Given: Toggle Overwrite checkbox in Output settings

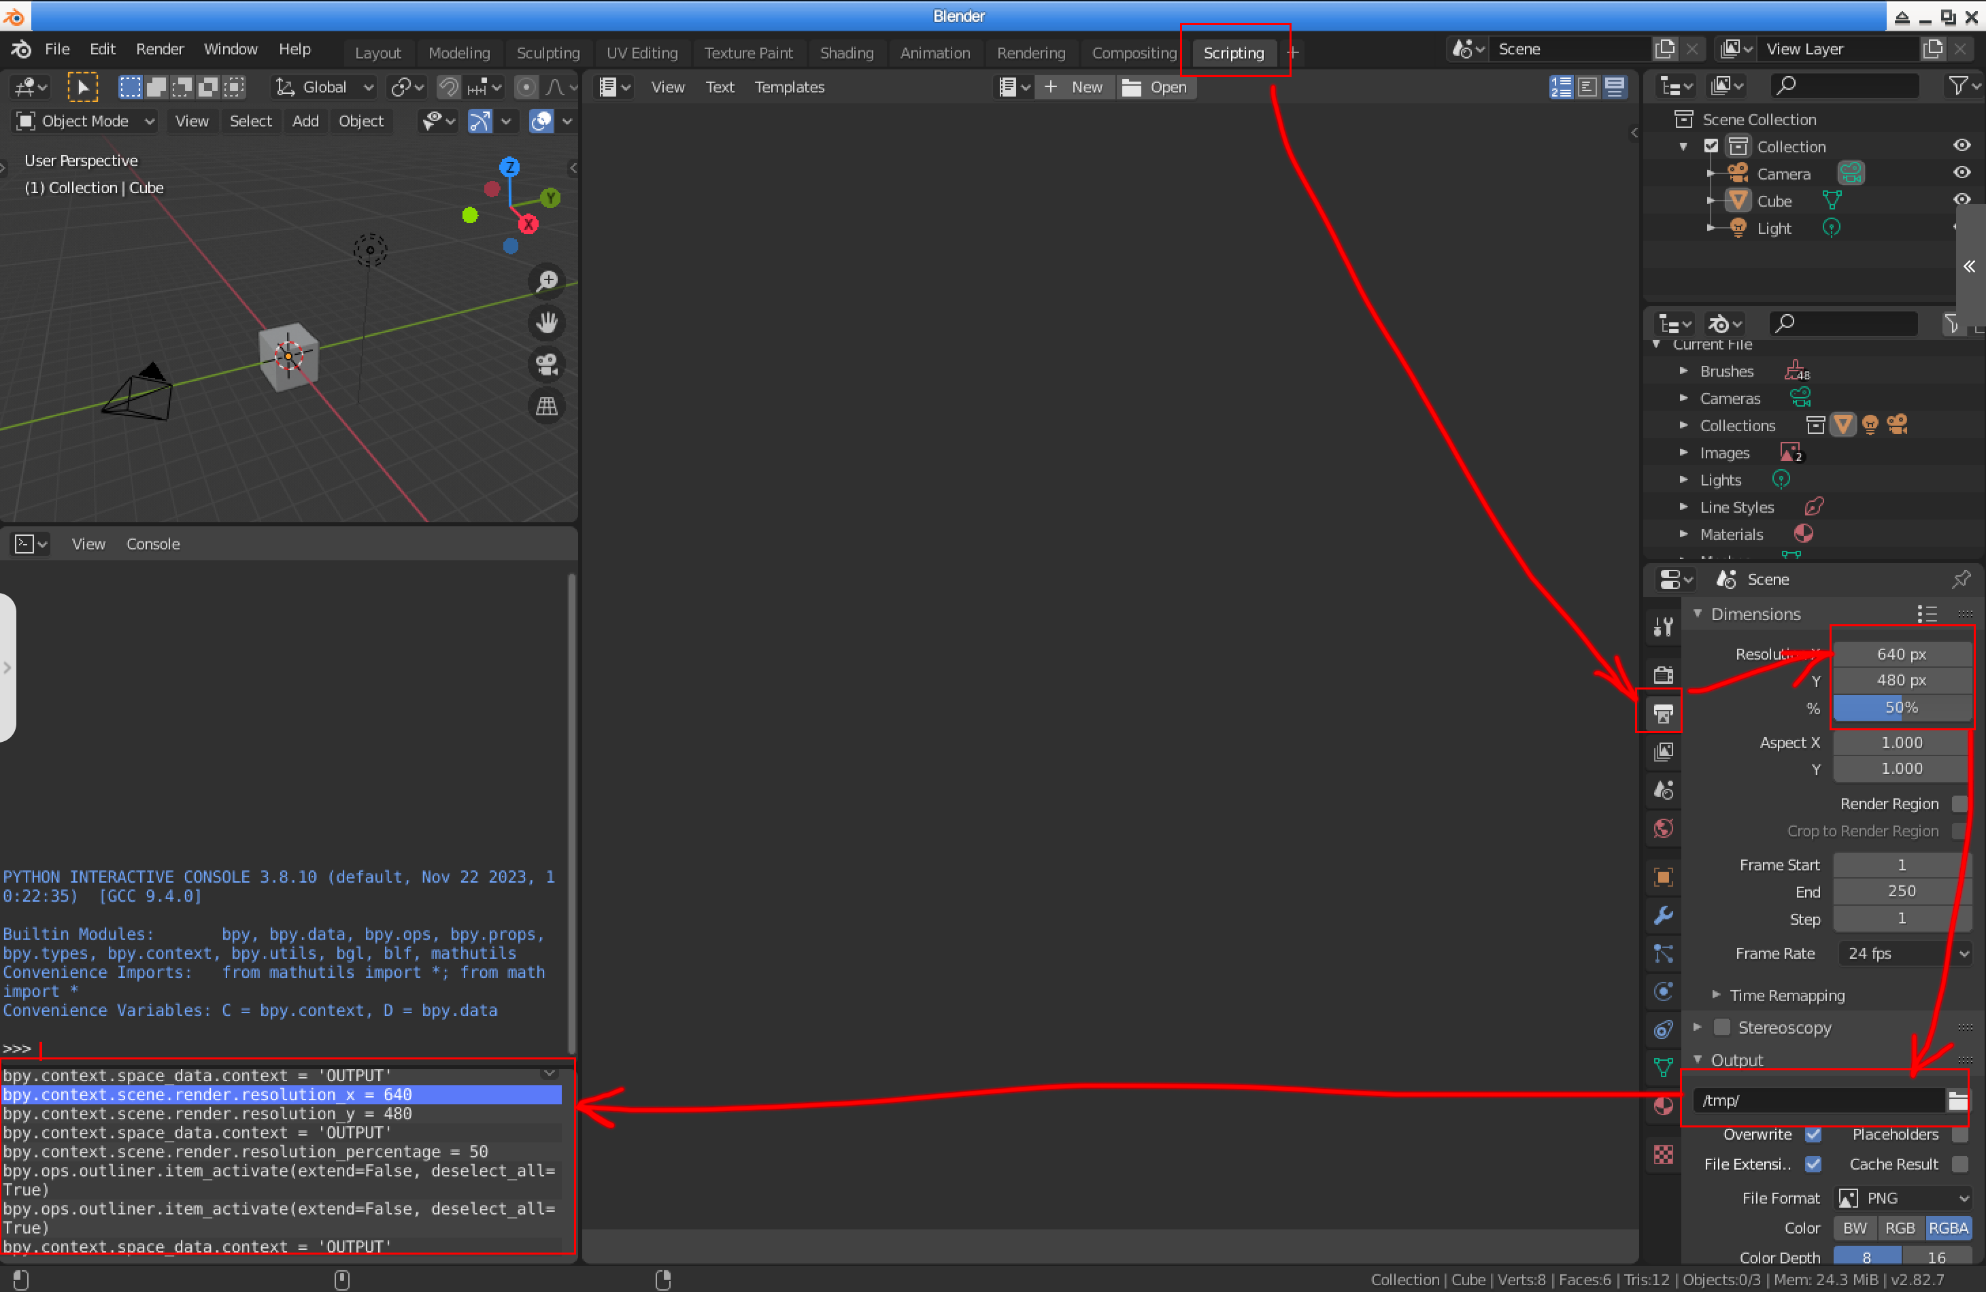Looking at the screenshot, I should point(1808,1133).
